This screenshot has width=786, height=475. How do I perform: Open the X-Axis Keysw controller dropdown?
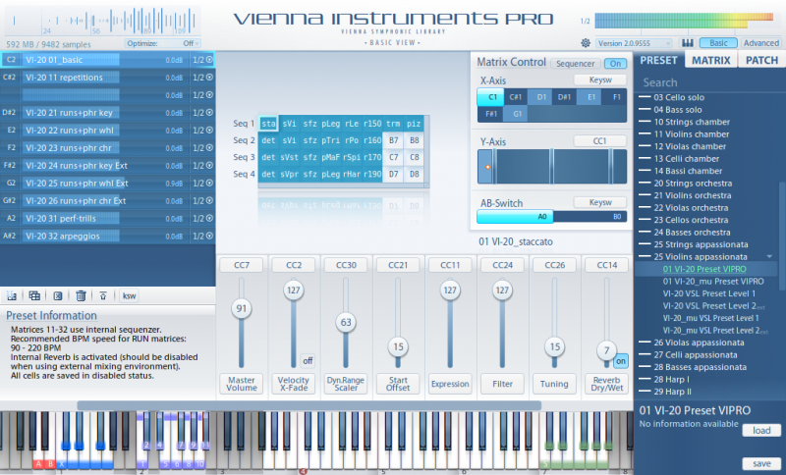(600, 80)
